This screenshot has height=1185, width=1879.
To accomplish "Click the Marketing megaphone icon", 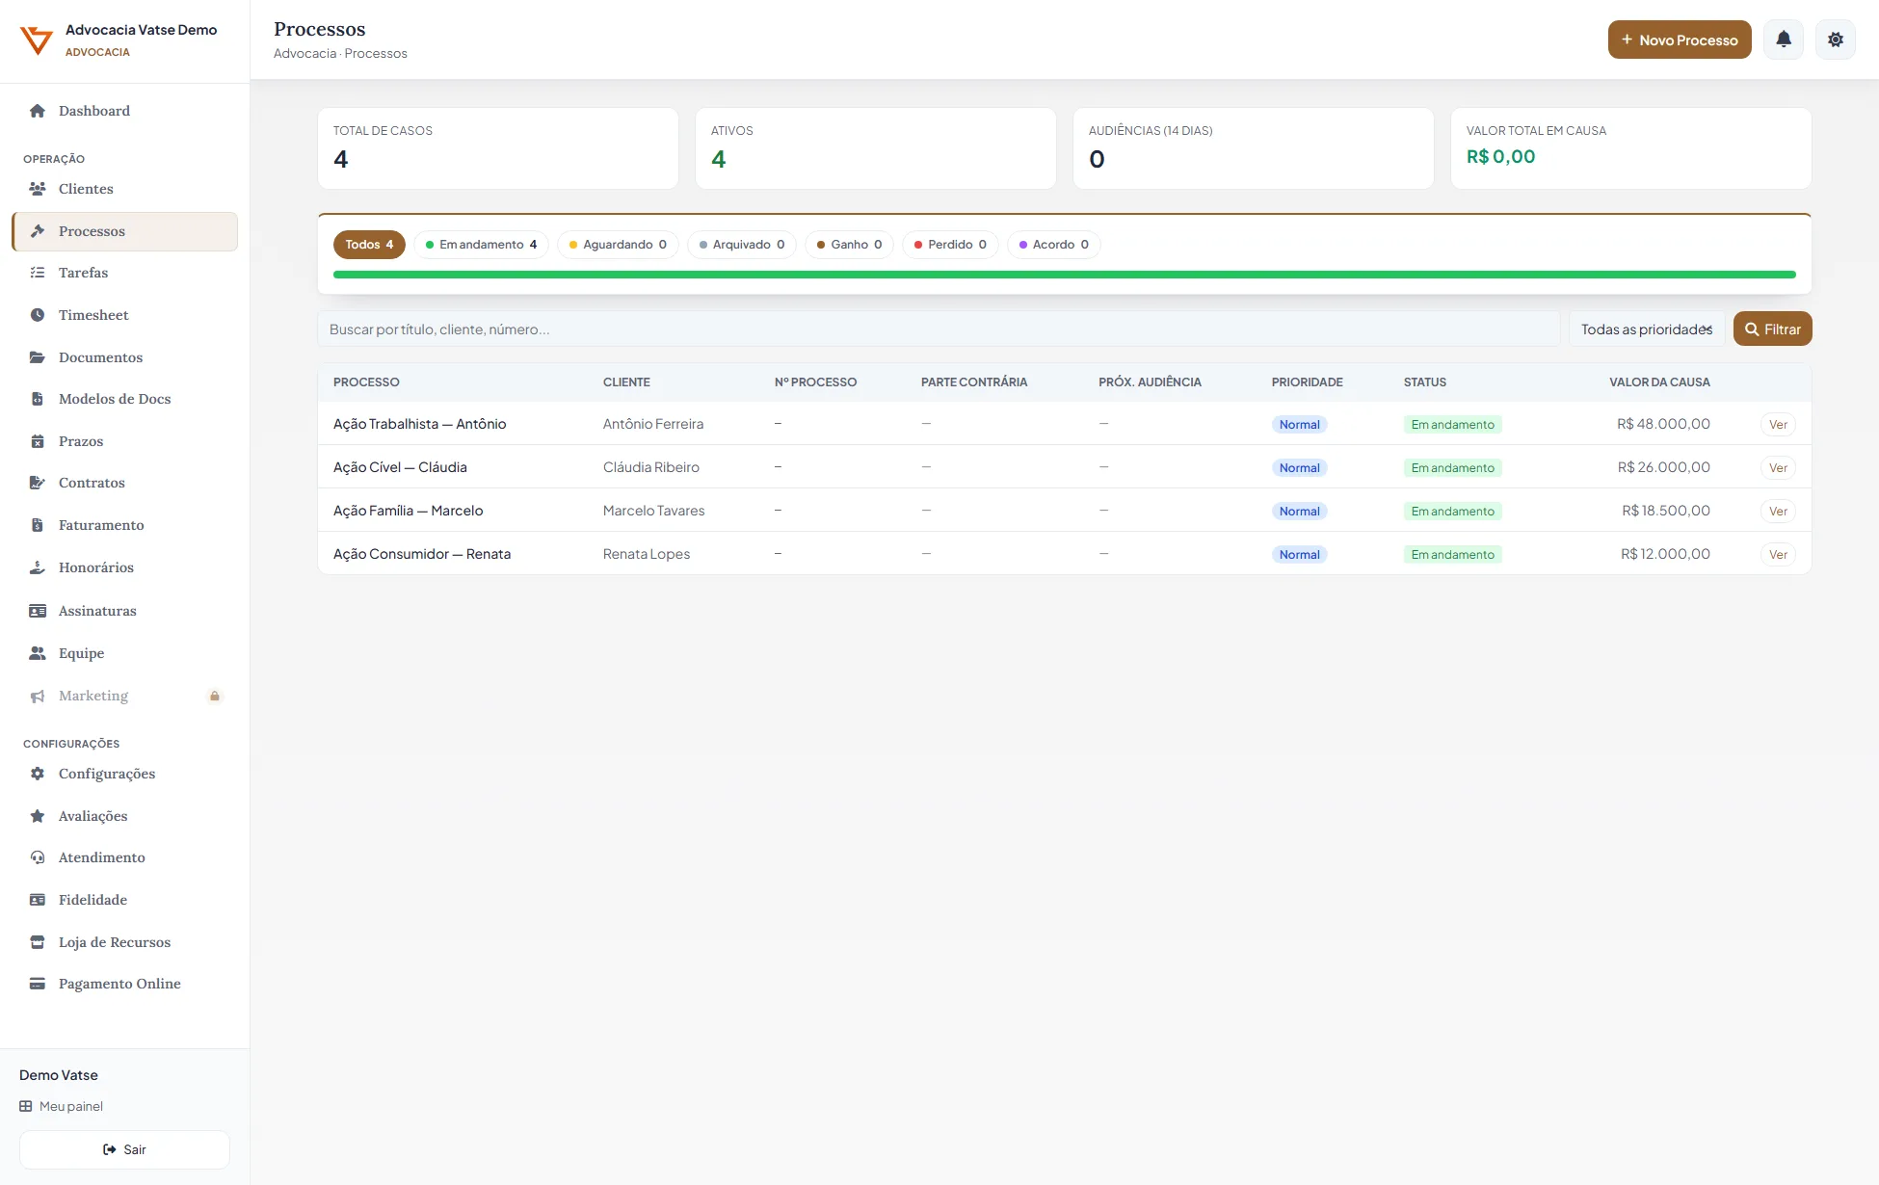I will (38, 696).
